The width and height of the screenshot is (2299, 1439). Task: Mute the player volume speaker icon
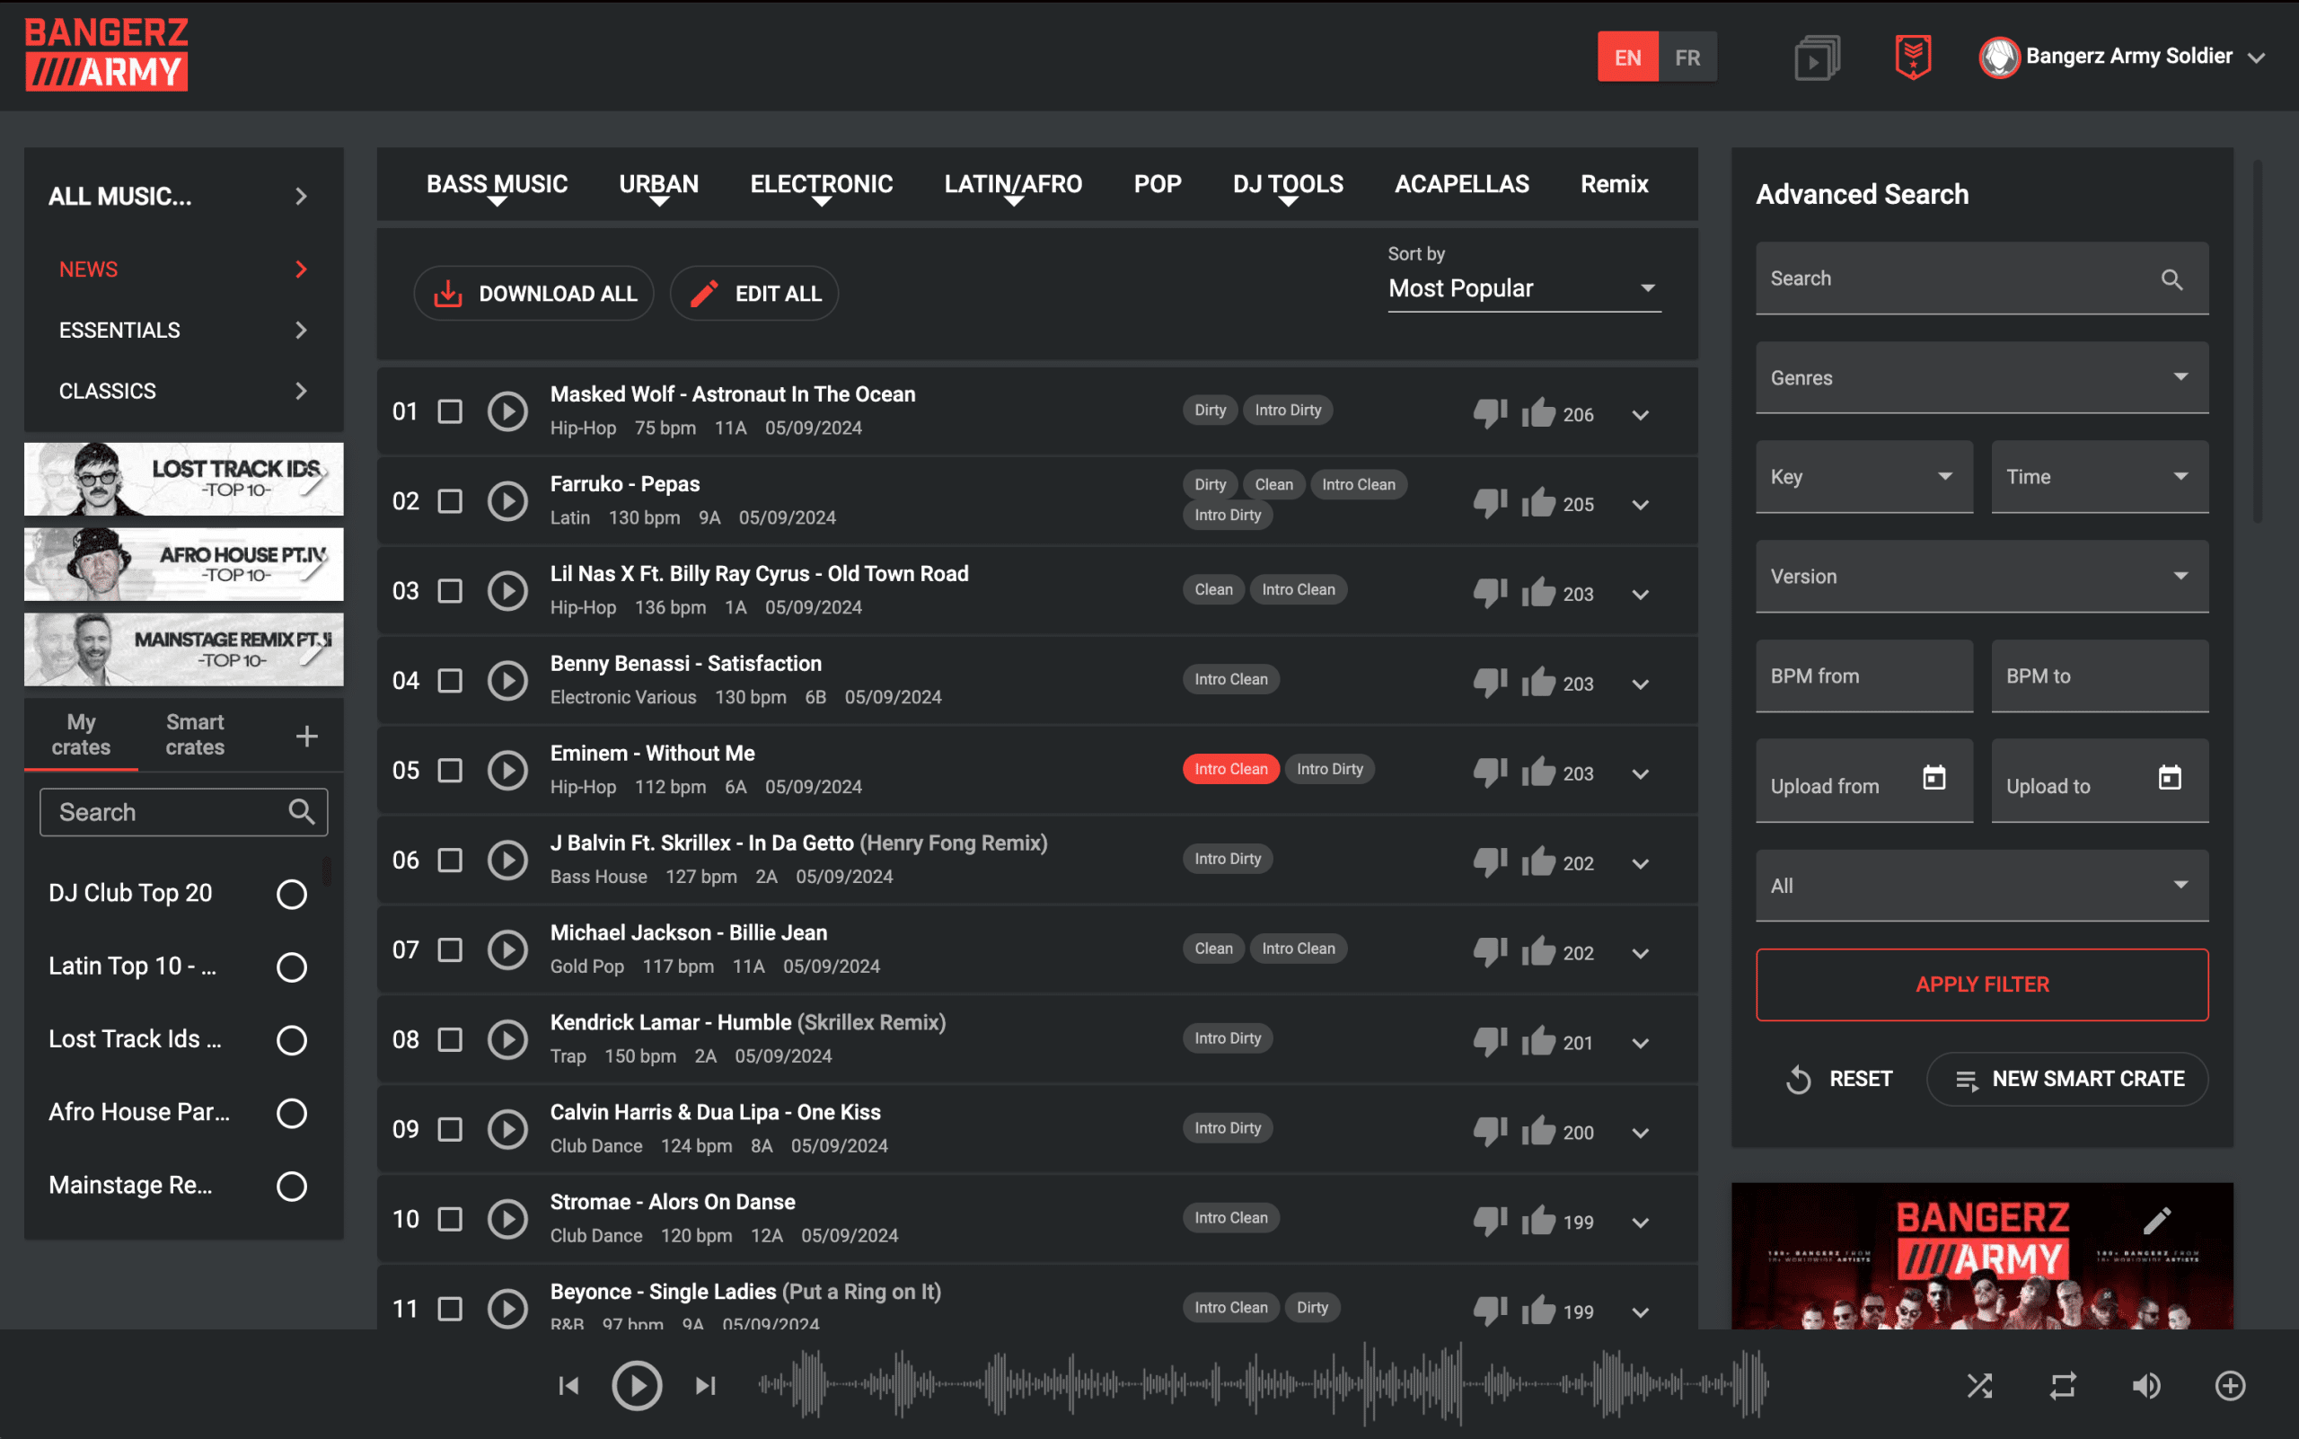click(x=2145, y=1386)
